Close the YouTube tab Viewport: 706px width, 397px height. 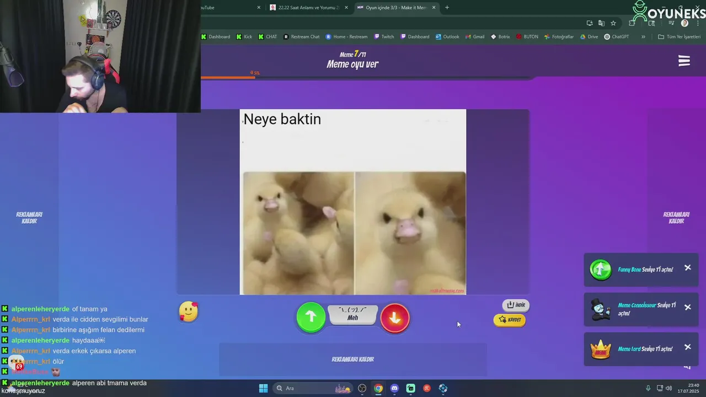pos(259,8)
